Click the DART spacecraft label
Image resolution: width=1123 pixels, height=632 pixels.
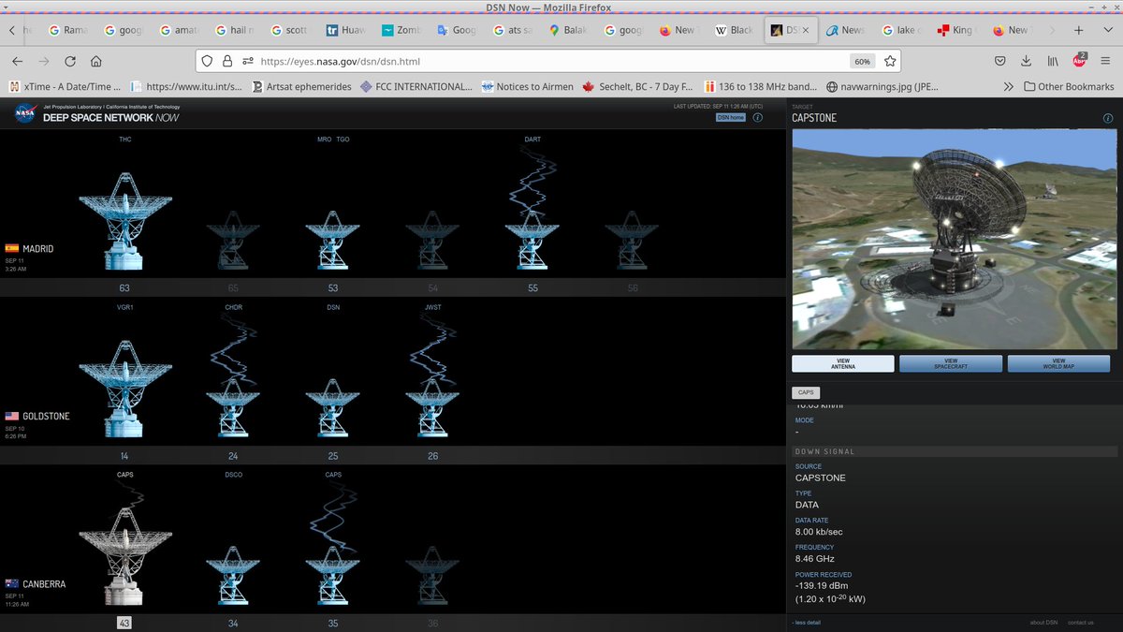pos(532,140)
